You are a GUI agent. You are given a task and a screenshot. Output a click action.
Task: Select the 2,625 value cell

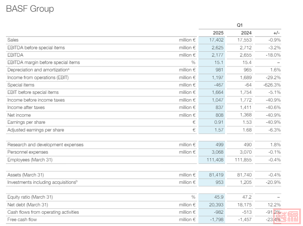tap(218, 48)
